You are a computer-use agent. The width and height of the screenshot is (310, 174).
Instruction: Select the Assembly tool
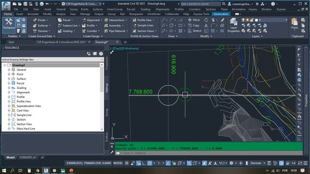[x=113, y=26]
